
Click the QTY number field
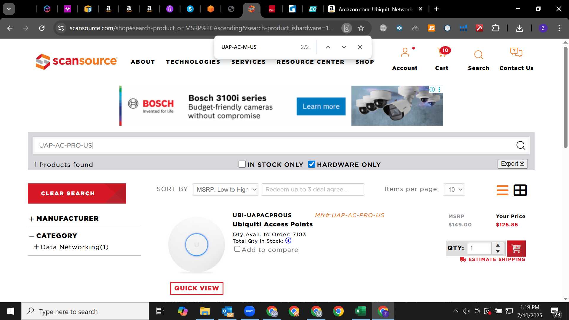click(x=479, y=248)
